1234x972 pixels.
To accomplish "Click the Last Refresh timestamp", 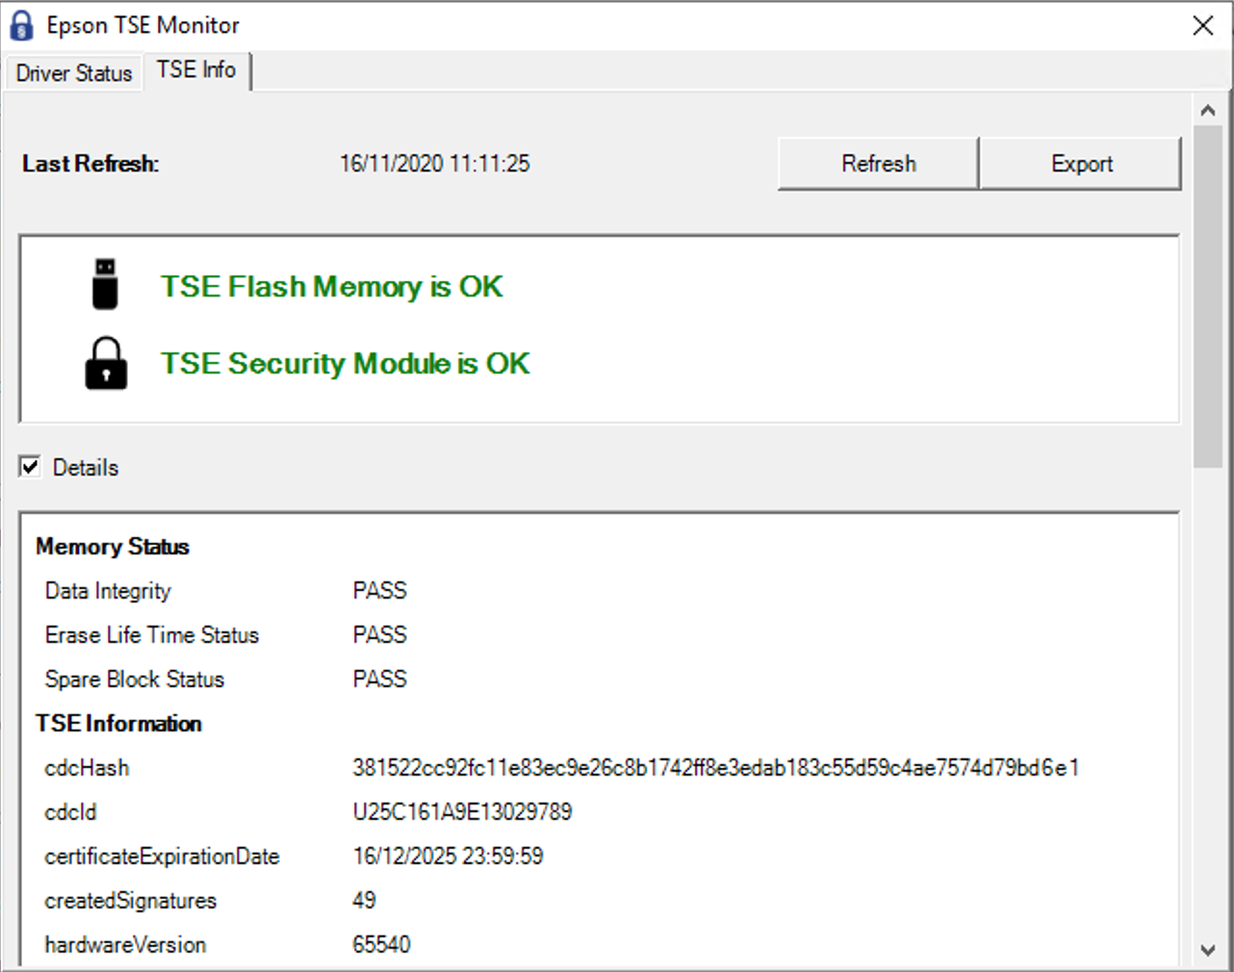I will point(434,164).
